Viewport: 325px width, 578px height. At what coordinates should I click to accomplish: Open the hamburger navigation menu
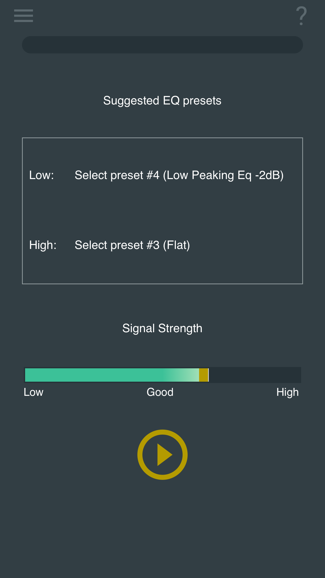pos(23,15)
